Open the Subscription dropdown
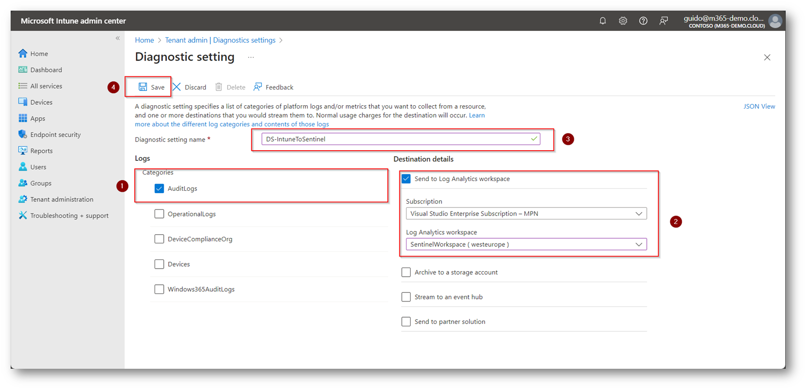Viewport: 807px width, 390px height. (526, 213)
